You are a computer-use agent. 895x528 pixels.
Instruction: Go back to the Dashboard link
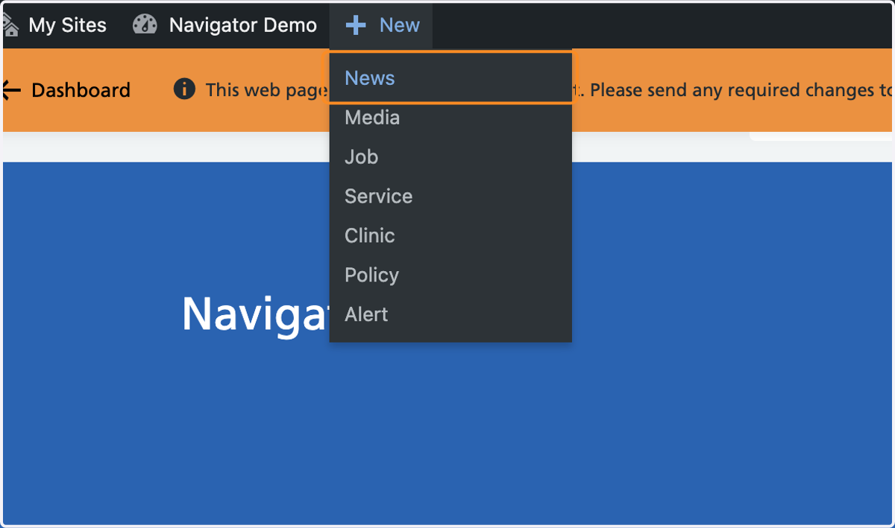coord(81,91)
